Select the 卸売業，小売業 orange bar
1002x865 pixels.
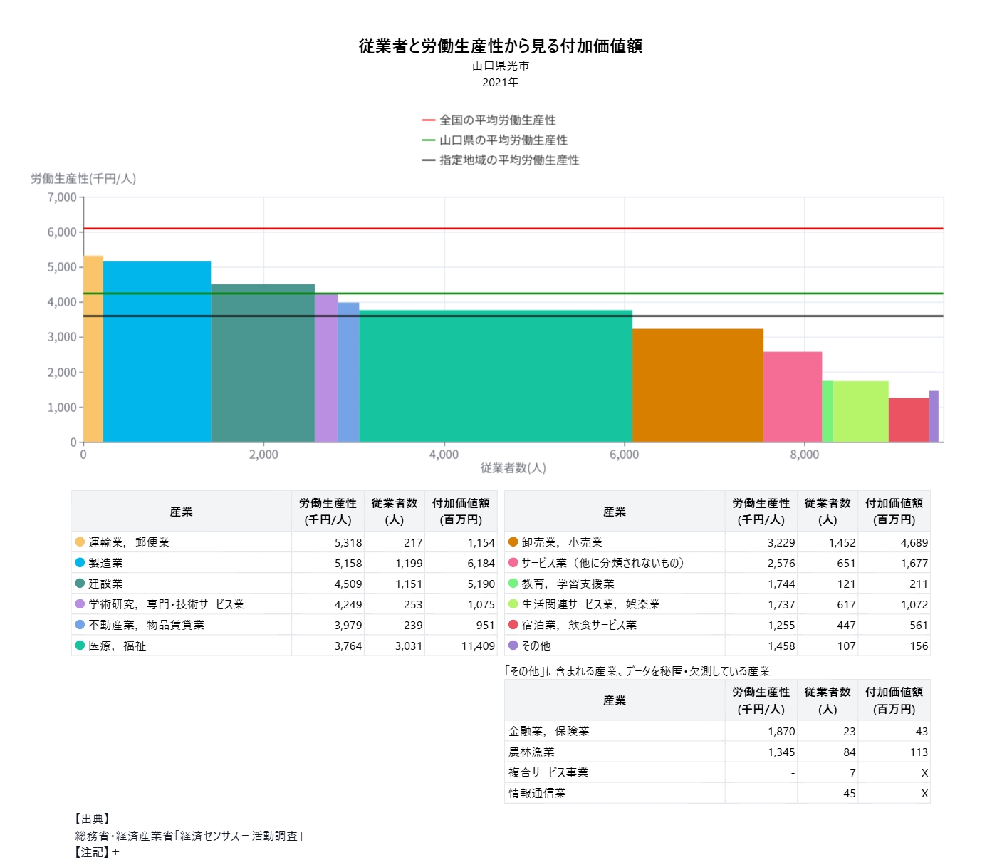tap(697, 385)
